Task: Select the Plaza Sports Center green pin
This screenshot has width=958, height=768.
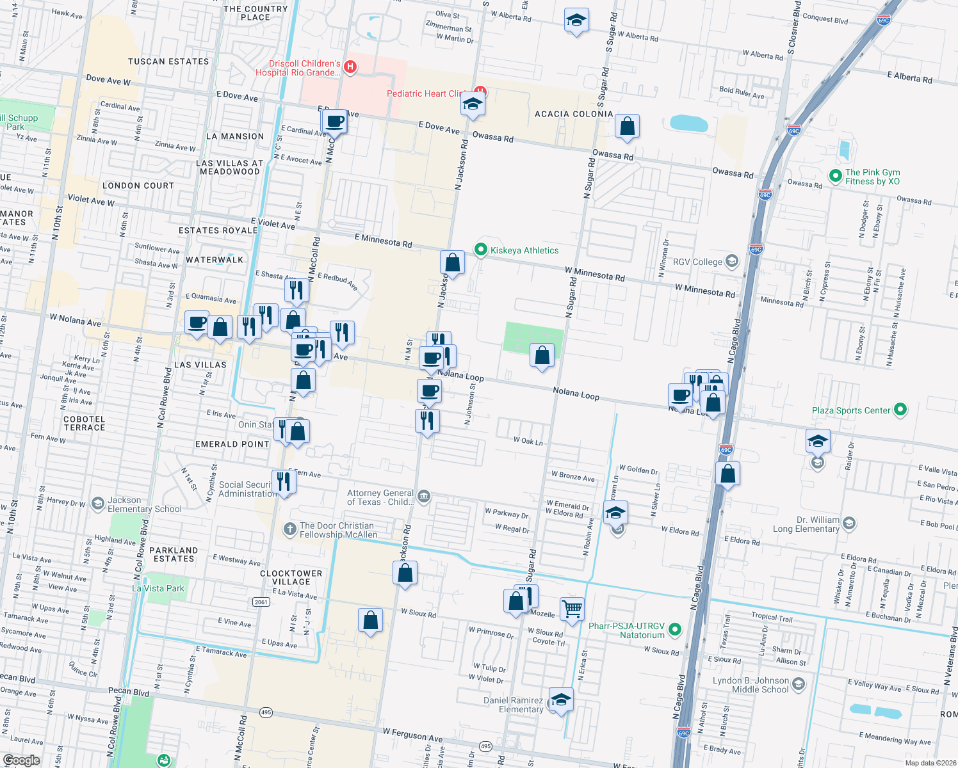Action: point(901,410)
